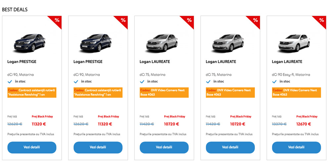Click the orange DVR Video Camera banner, third card
Viewport: 331px width, 164px height.
(x=164, y=92)
